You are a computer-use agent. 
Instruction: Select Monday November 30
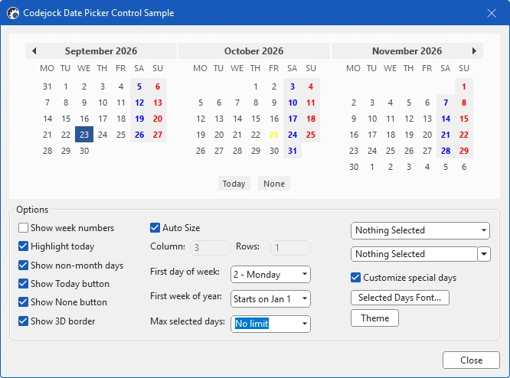[x=354, y=167]
